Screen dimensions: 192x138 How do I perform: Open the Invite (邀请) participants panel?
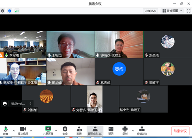(x=79, y=130)
